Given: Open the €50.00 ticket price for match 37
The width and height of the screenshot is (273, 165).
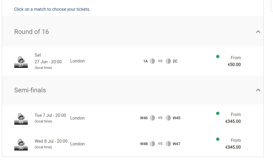Looking at the screenshot, I should 234,65.
